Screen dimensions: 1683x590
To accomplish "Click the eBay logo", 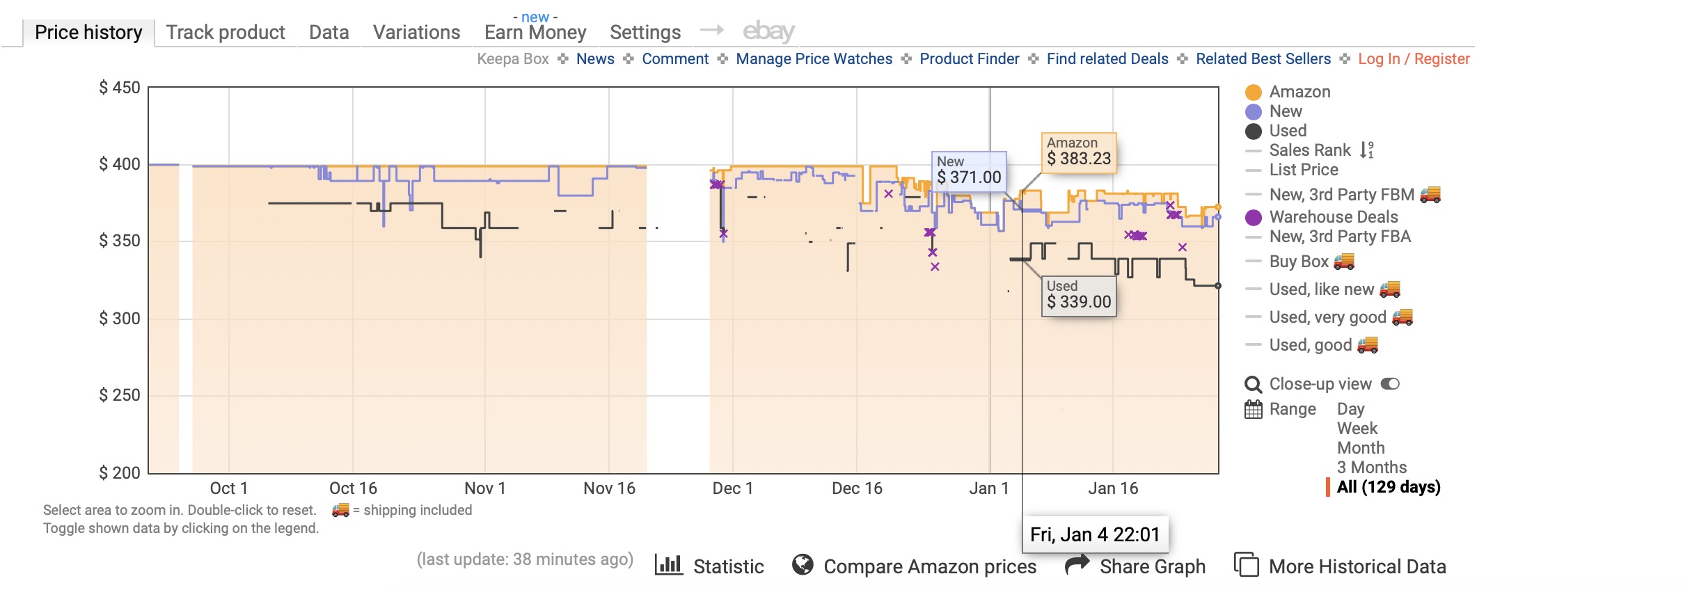I will [768, 31].
